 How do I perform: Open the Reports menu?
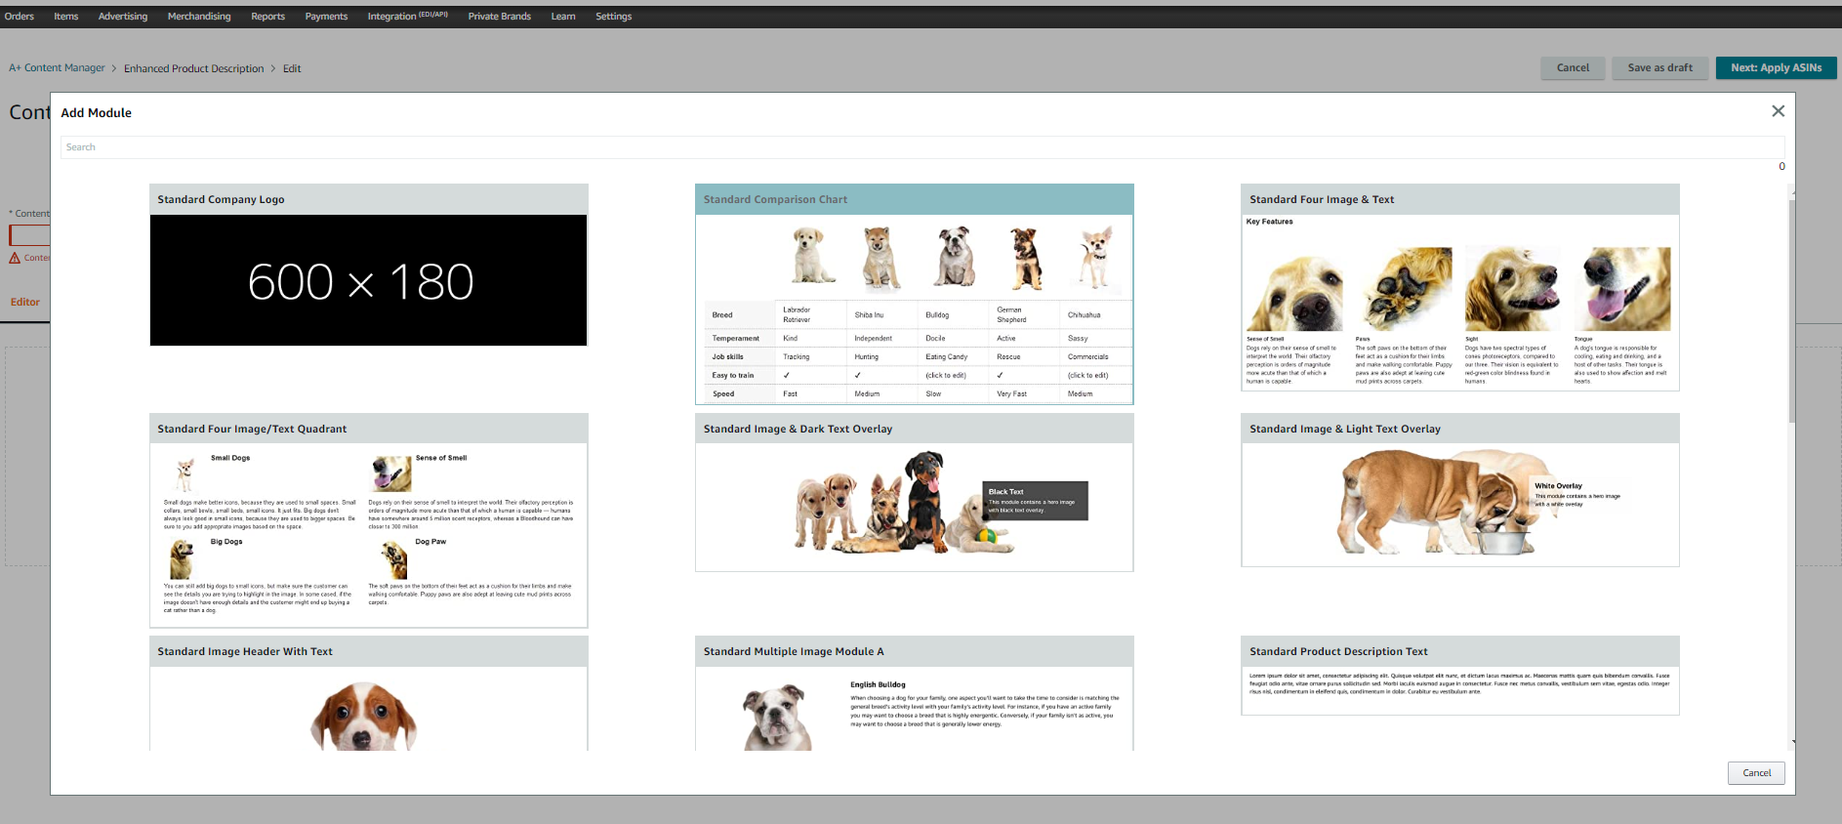pyautogui.click(x=268, y=17)
